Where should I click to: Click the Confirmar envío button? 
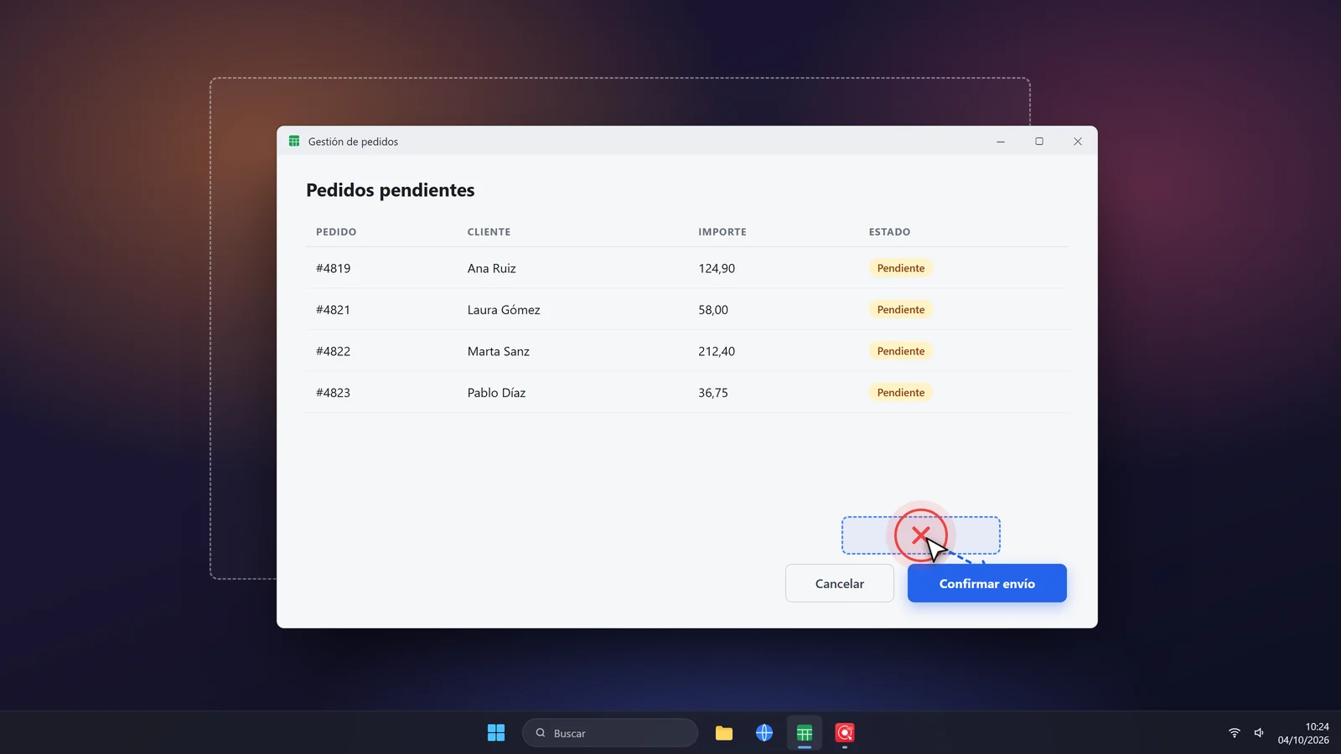(986, 583)
